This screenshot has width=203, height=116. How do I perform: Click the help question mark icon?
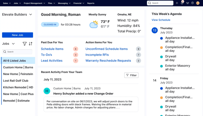(192, 3)
